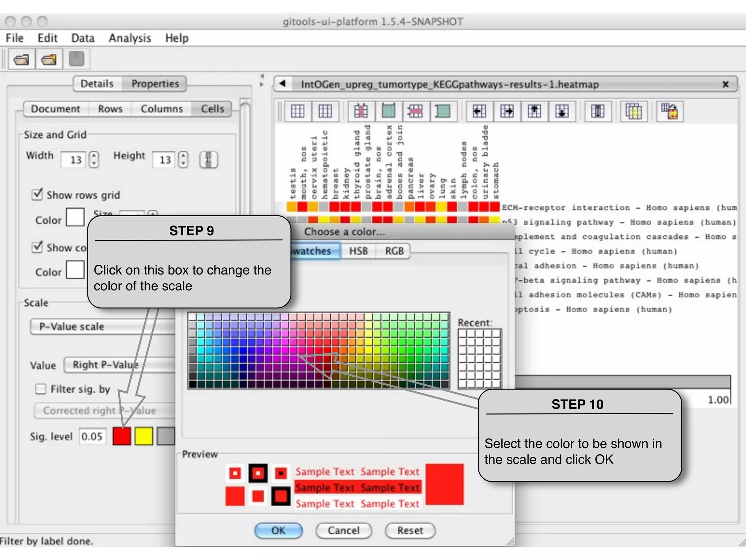
Task: Toggle the Show rows grid checkbox
Action: (37, 194)
